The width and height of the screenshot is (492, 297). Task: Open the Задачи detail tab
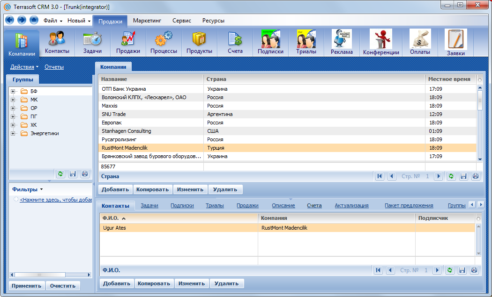coord(149,205)
